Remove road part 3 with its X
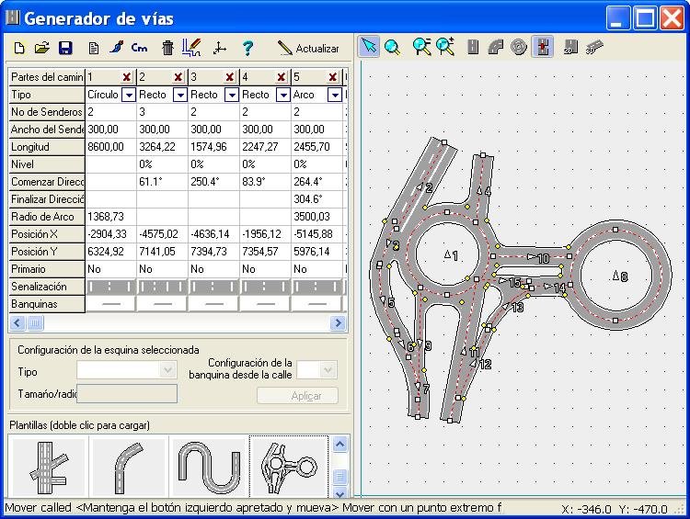Viewport: 690px width, 519px height. point(230,77)
